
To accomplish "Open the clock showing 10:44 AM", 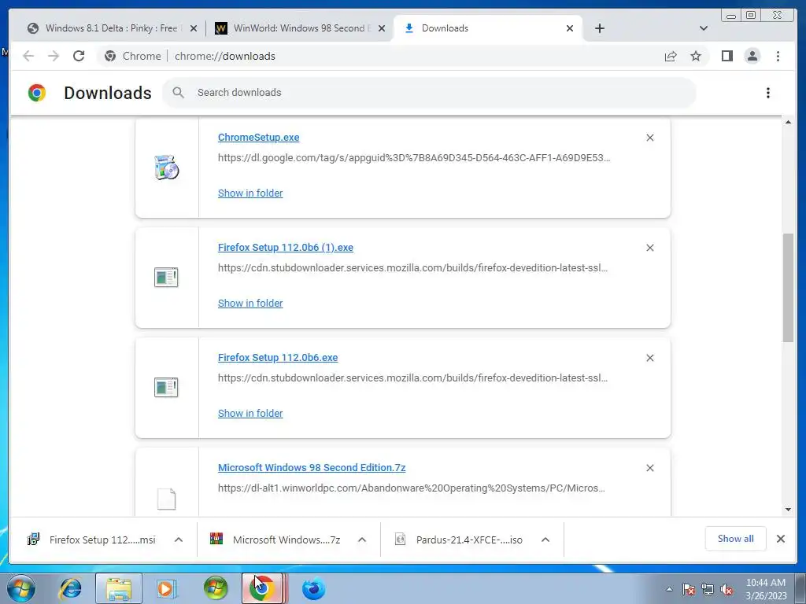I will tap(766, 589).
